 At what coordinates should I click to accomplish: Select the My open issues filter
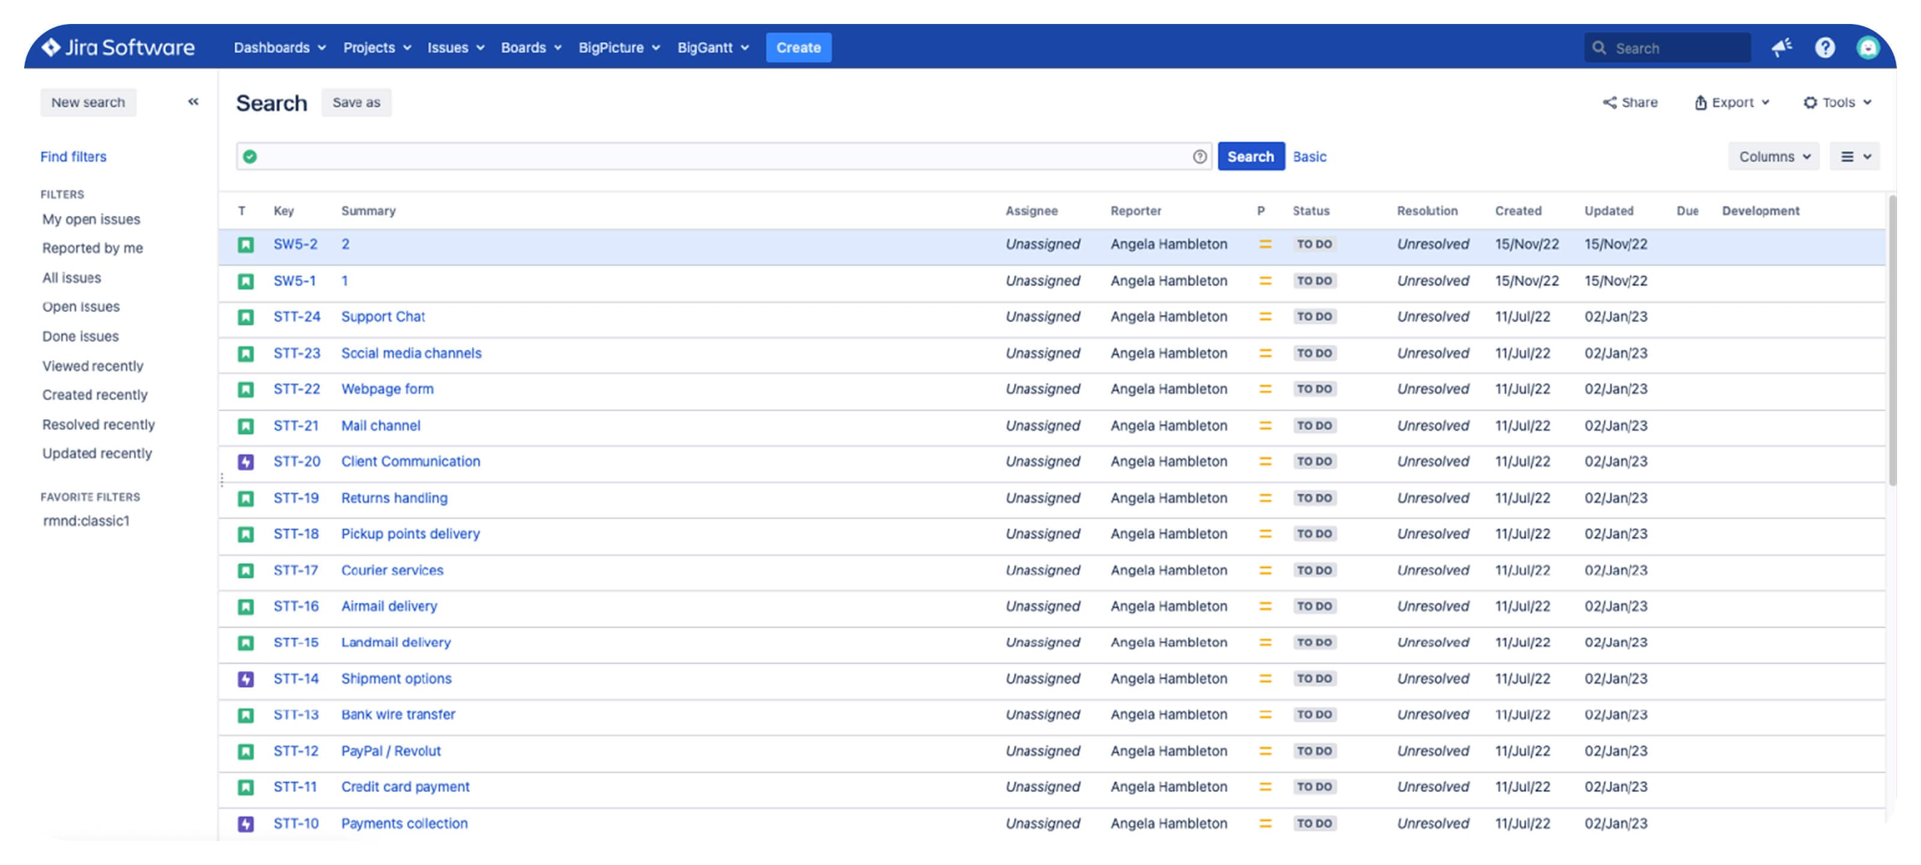(x=91, y=219)
